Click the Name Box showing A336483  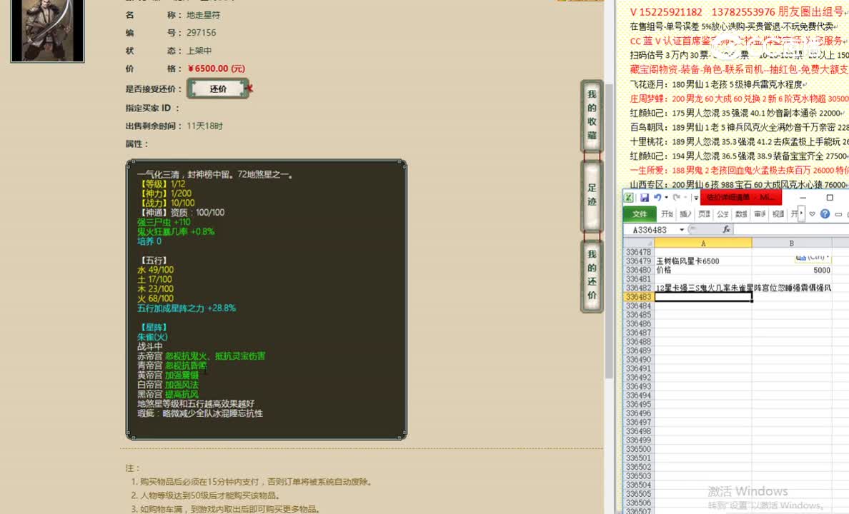click(651, 230)
